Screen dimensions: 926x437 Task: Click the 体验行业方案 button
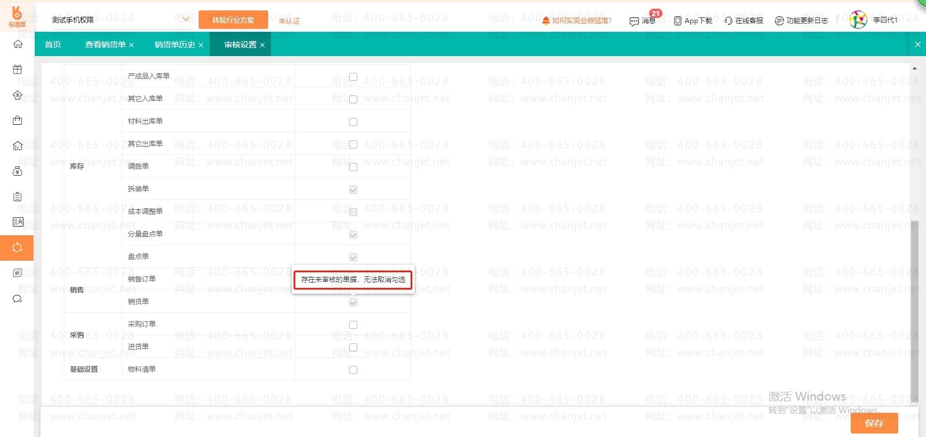pyautogui.click(x=233, y=20)
